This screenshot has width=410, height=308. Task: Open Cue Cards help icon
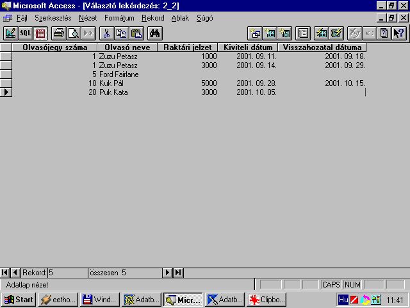tap(384, 33)
